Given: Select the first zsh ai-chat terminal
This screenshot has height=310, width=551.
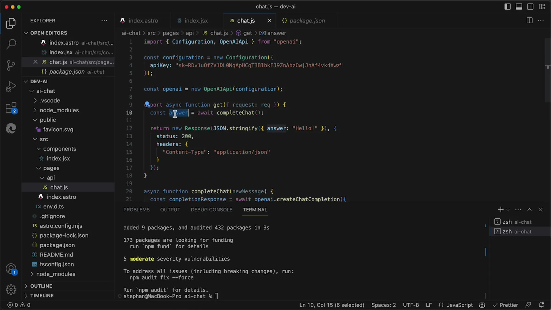Looking at the screenshot, I should coord(520,222).
